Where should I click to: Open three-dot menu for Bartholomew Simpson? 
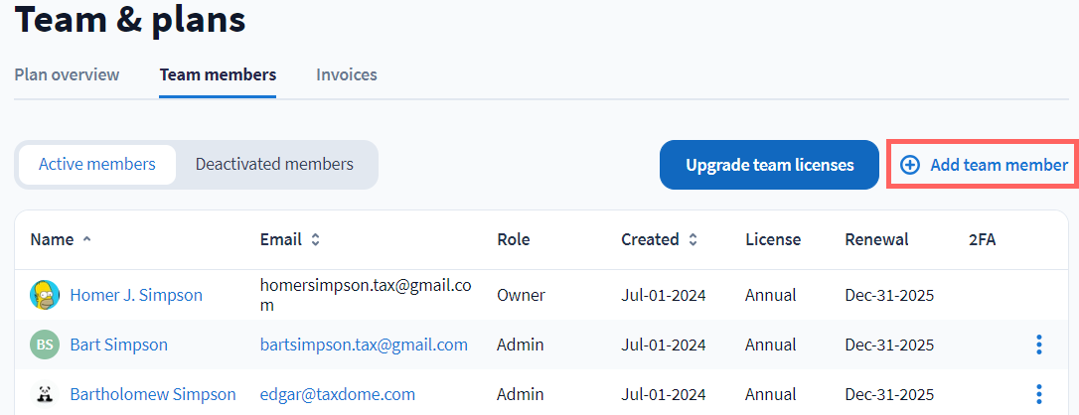tap(1038, 394)
